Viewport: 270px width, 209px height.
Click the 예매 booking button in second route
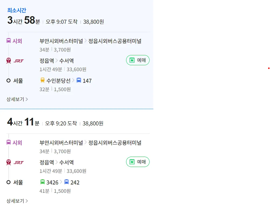(138, 162)
